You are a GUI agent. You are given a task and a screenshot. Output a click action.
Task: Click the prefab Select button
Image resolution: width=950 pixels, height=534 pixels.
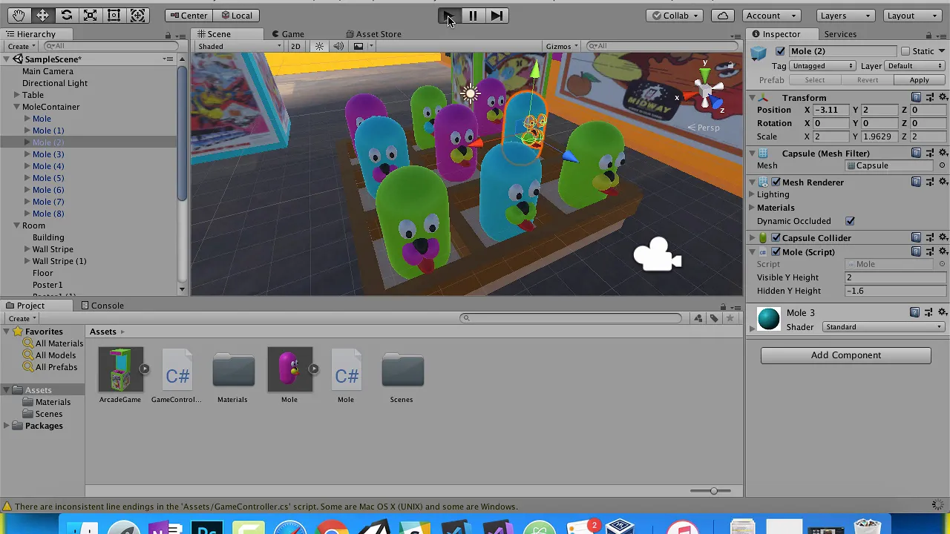pos(814,80)
